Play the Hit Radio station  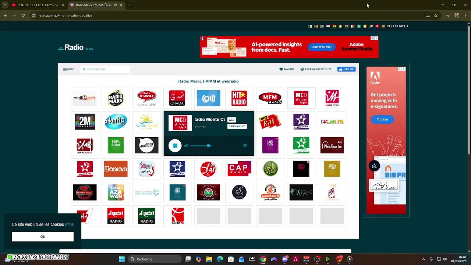239,98
